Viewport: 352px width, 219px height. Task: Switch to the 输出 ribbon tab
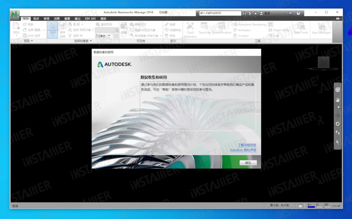[78, 19]
